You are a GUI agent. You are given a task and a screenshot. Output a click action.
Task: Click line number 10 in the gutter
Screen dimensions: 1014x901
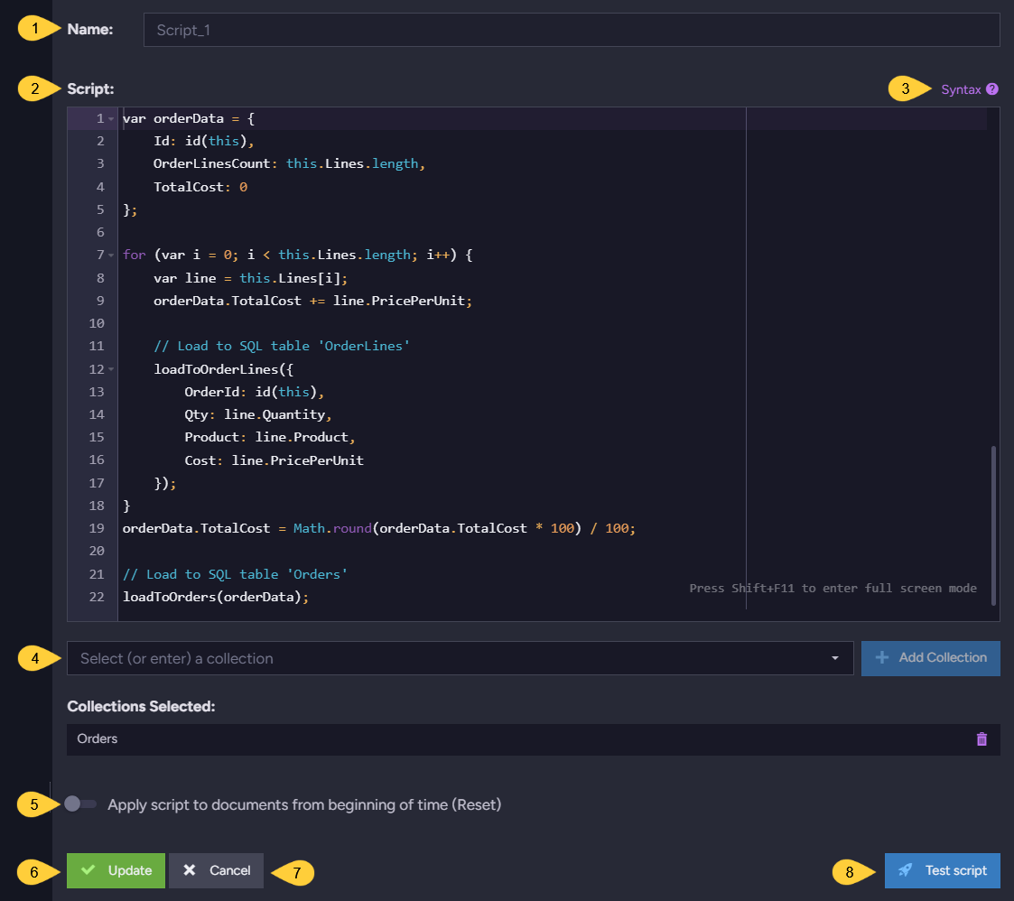97,323
